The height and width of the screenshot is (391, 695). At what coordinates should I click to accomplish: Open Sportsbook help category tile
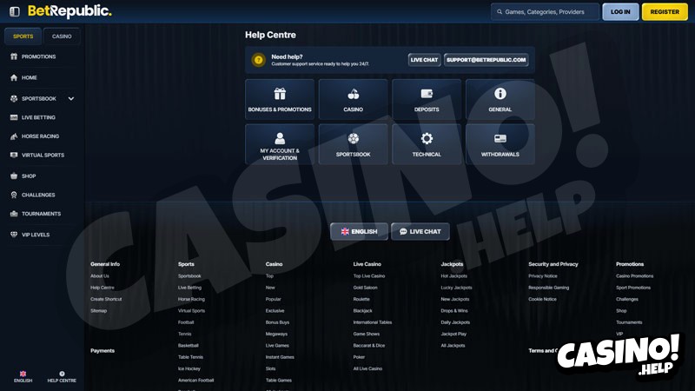(x=354, y=144)
